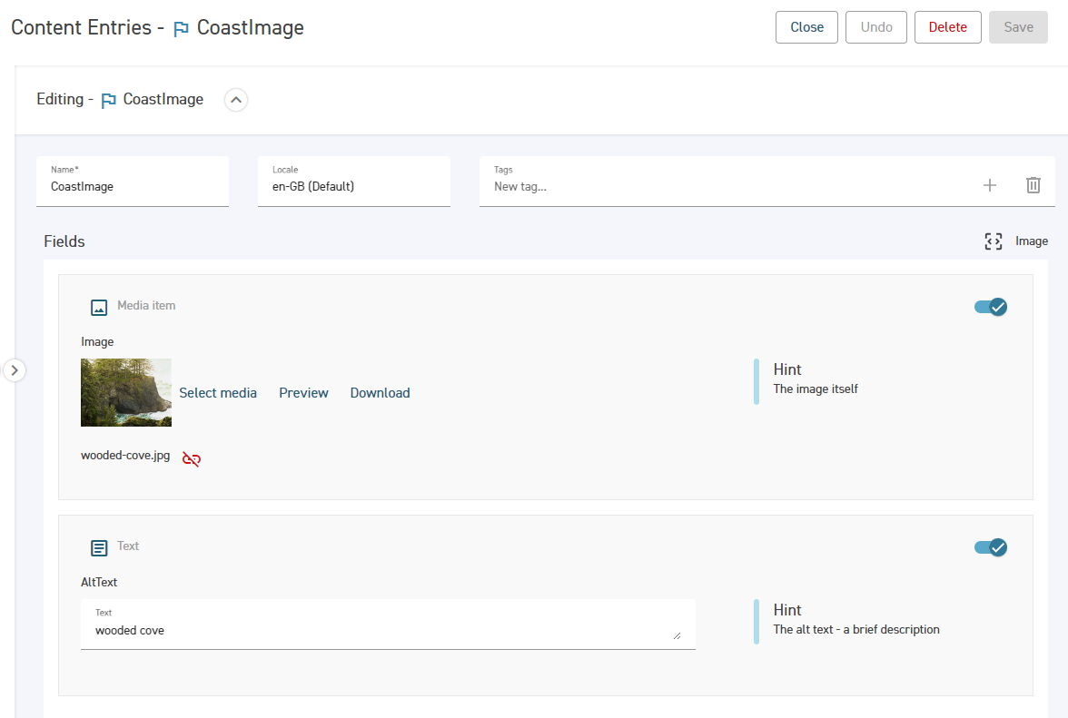Open Preview of the image
Viewport: 1068px width, 718px height.
(303, 393)
